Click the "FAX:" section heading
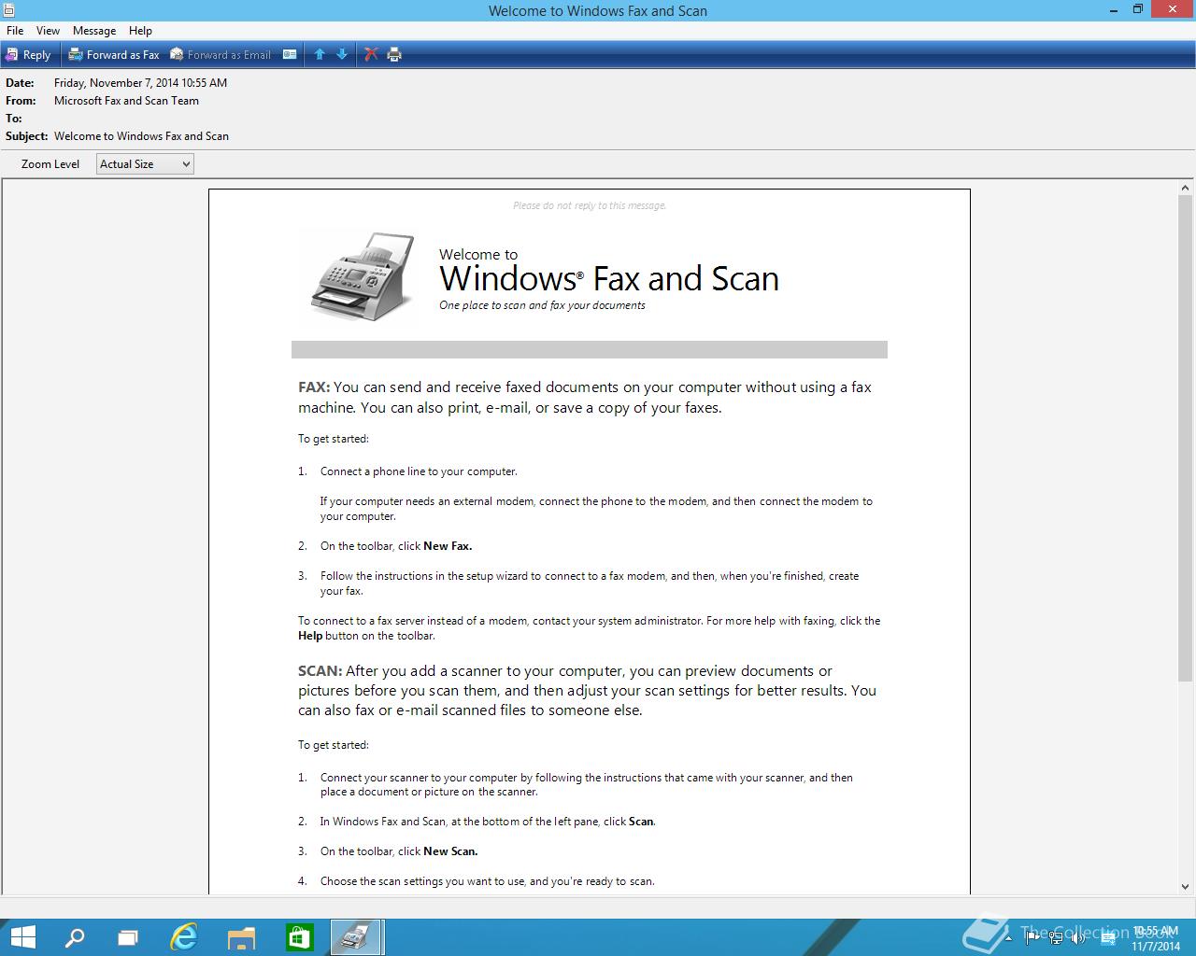 pos(314,387)
